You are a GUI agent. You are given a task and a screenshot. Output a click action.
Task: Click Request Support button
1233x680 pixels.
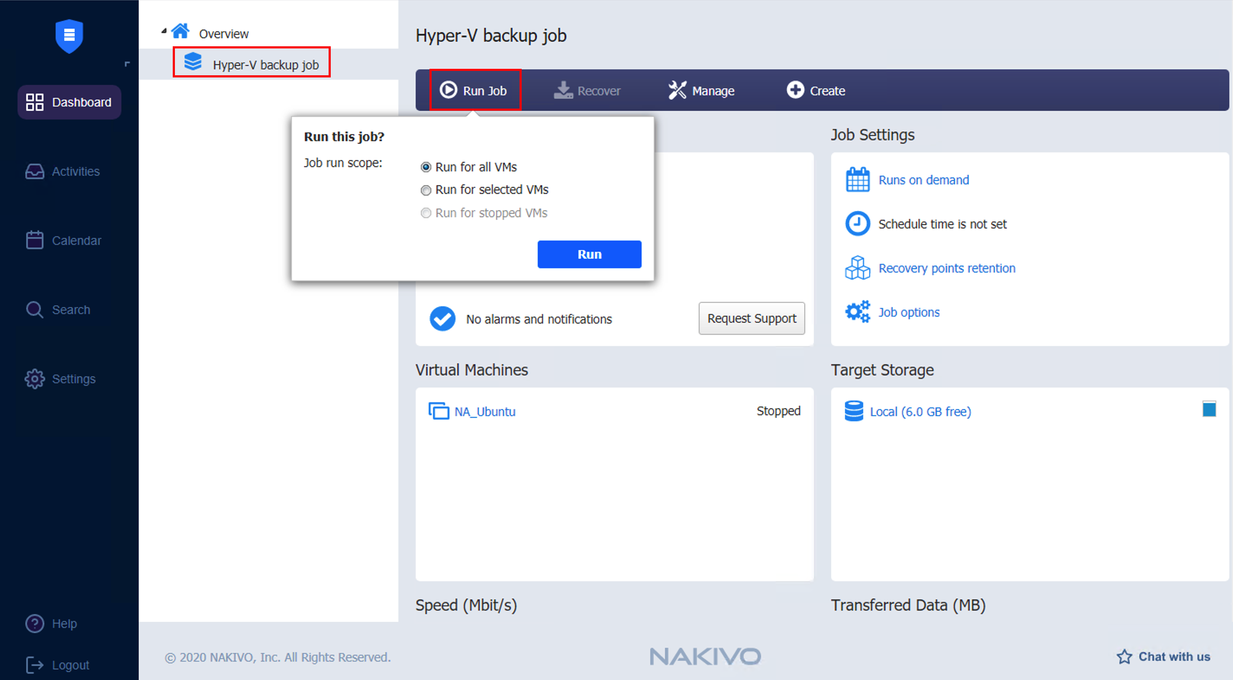tap(751, 318)
